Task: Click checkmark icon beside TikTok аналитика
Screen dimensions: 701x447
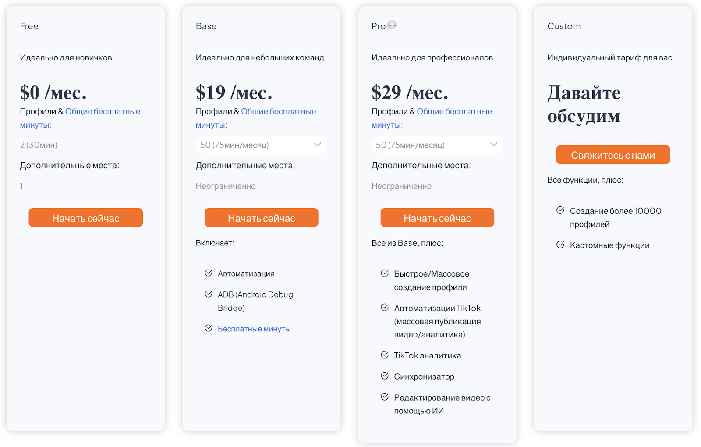Action: click(385, 355)
